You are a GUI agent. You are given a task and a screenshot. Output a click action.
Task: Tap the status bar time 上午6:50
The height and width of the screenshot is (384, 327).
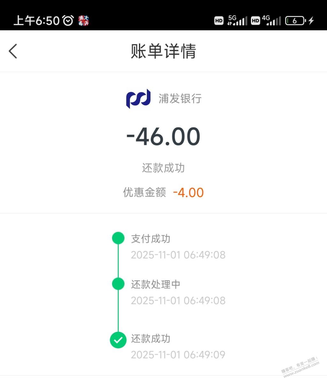click(36, 21)
